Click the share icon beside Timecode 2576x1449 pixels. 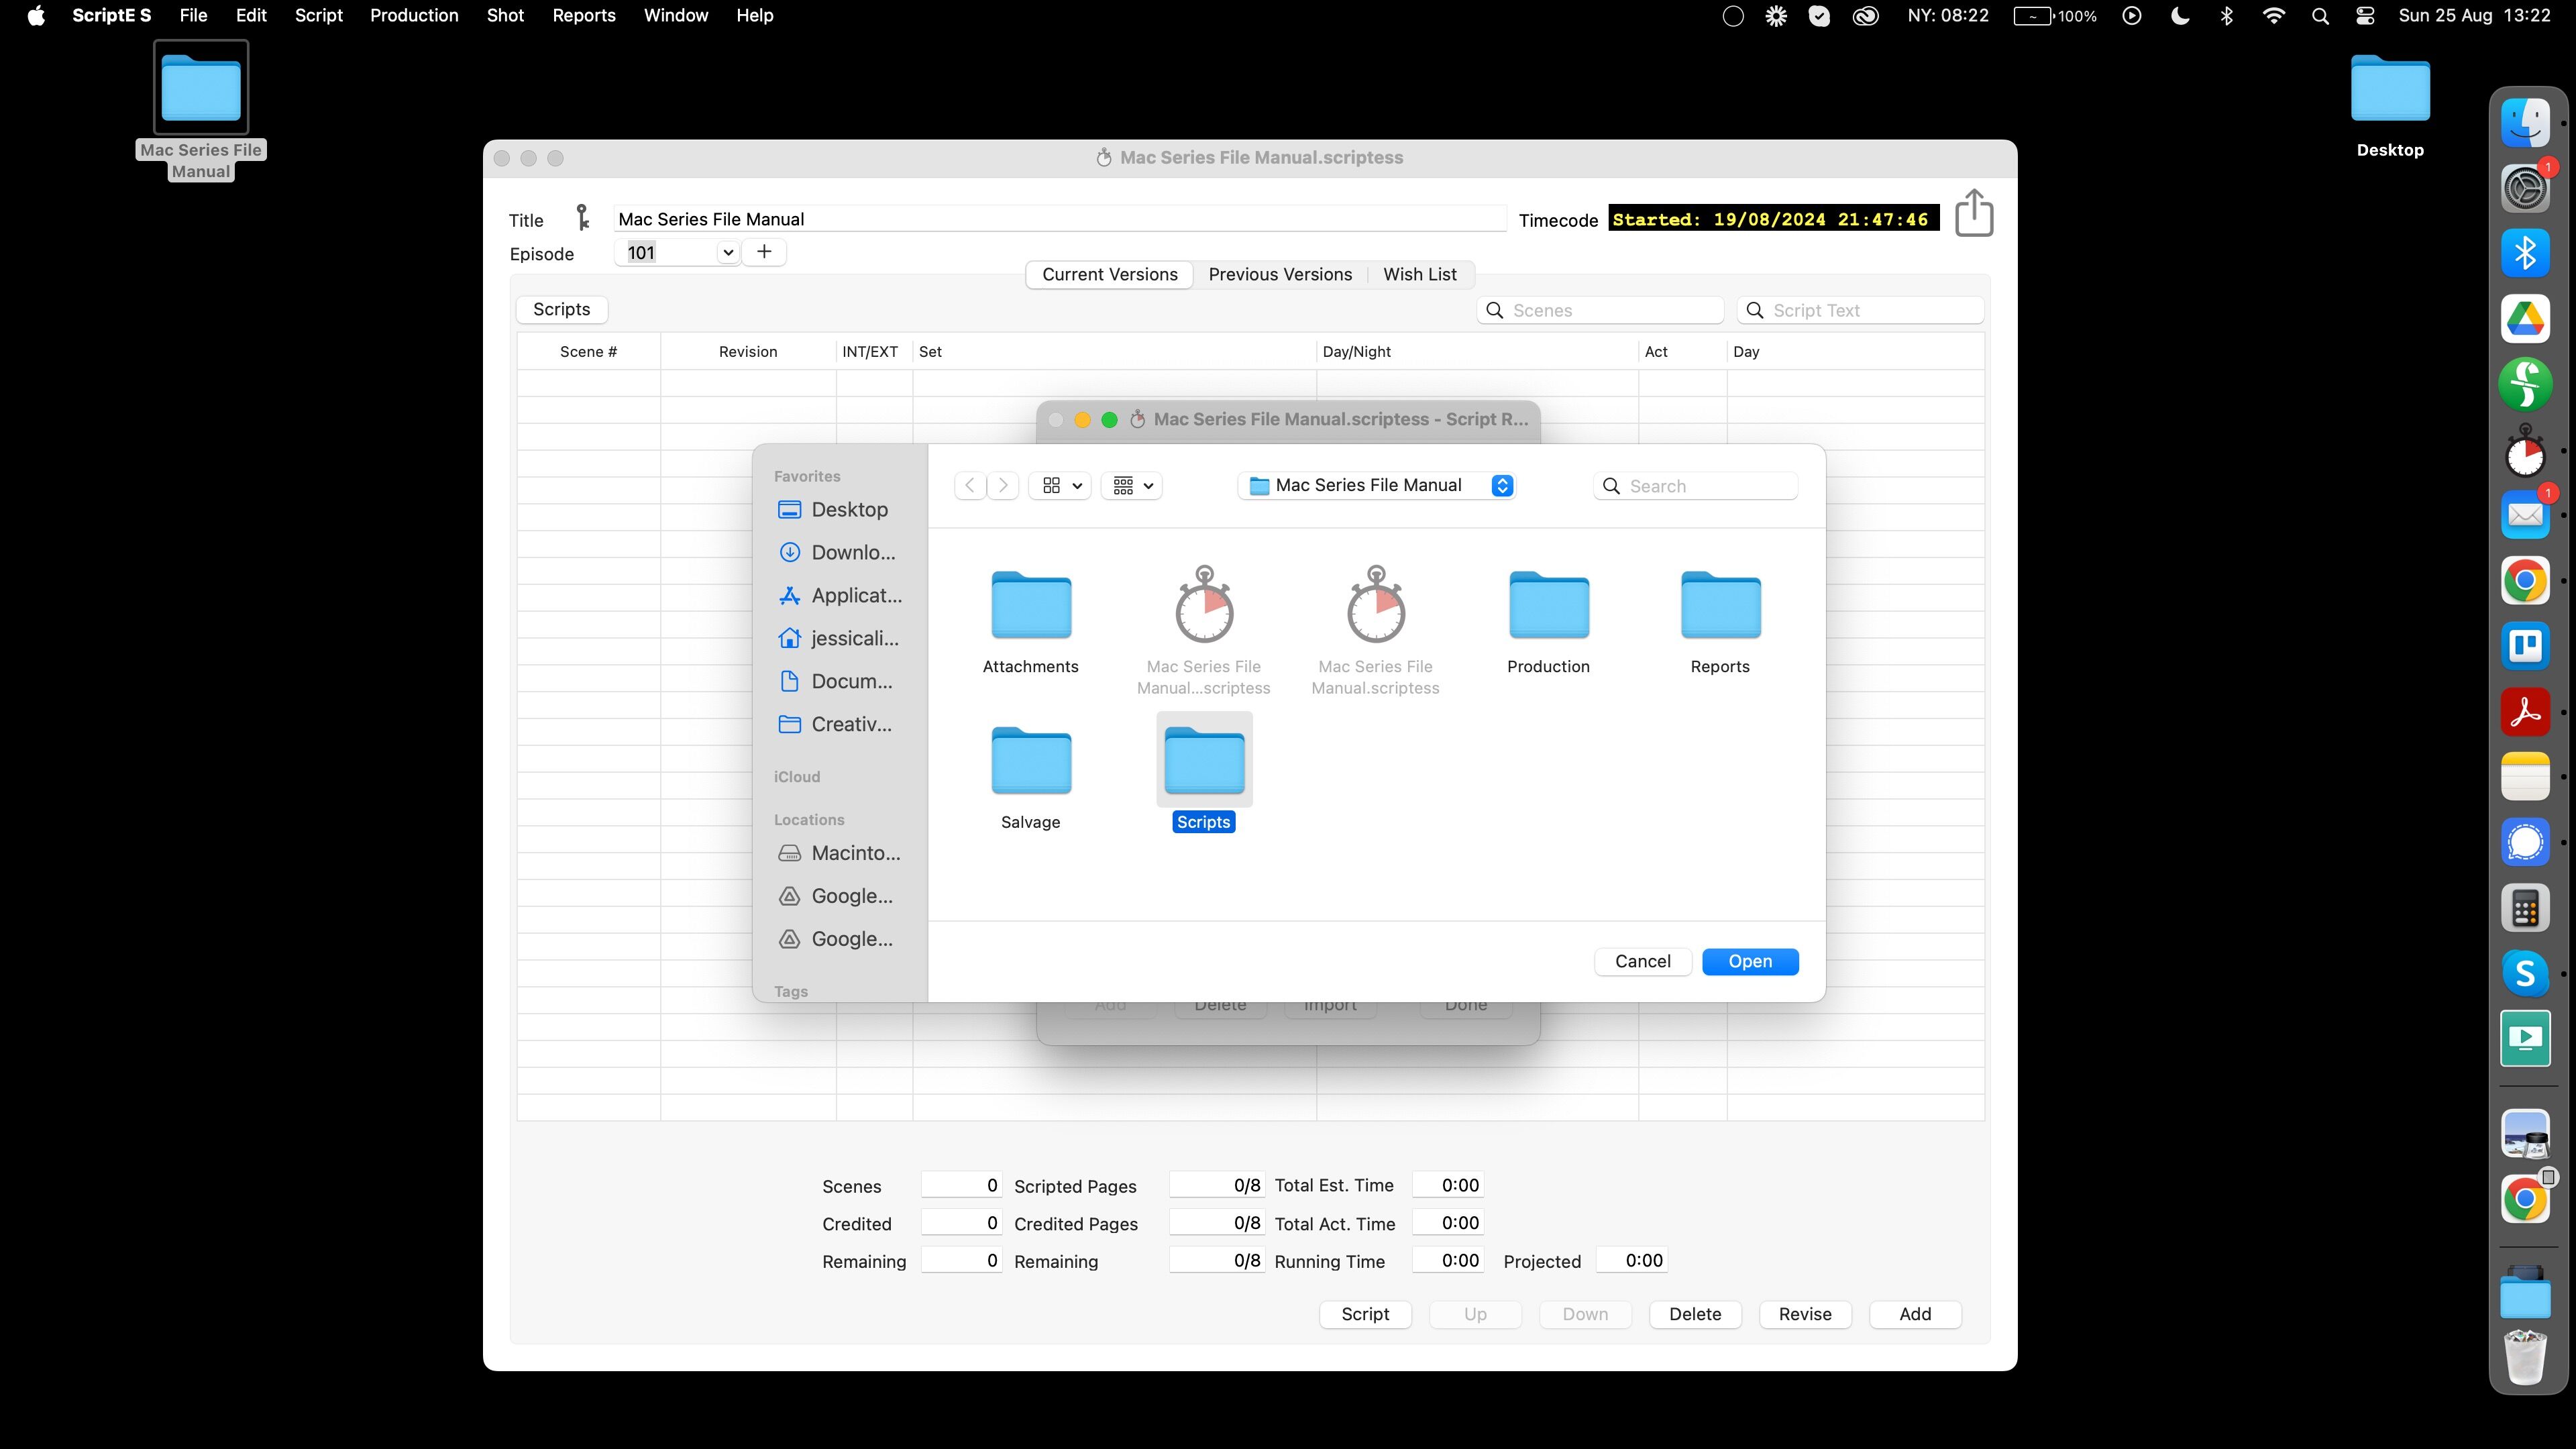[x=1973, y=214]
